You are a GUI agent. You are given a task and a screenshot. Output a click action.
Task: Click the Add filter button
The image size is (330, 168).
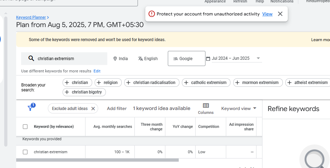click(x=116, y=109)
